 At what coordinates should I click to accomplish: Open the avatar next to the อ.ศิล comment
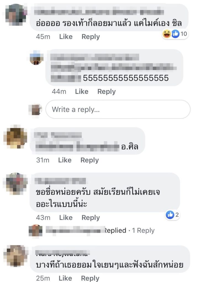click(15, 137)
